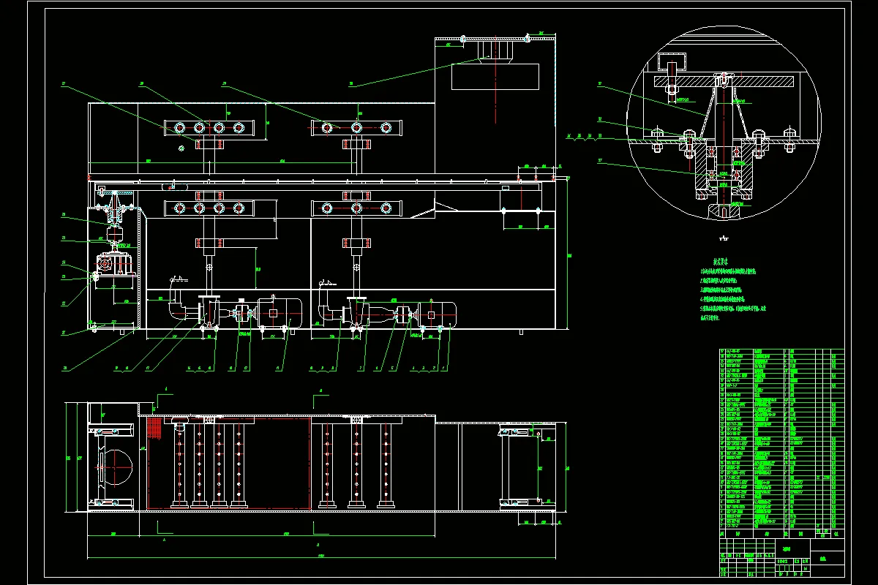The height and width of the screenshot is (585, 878).
Task: Pick the upper-left four-nozzle spray header
Action: coord(209,128)
